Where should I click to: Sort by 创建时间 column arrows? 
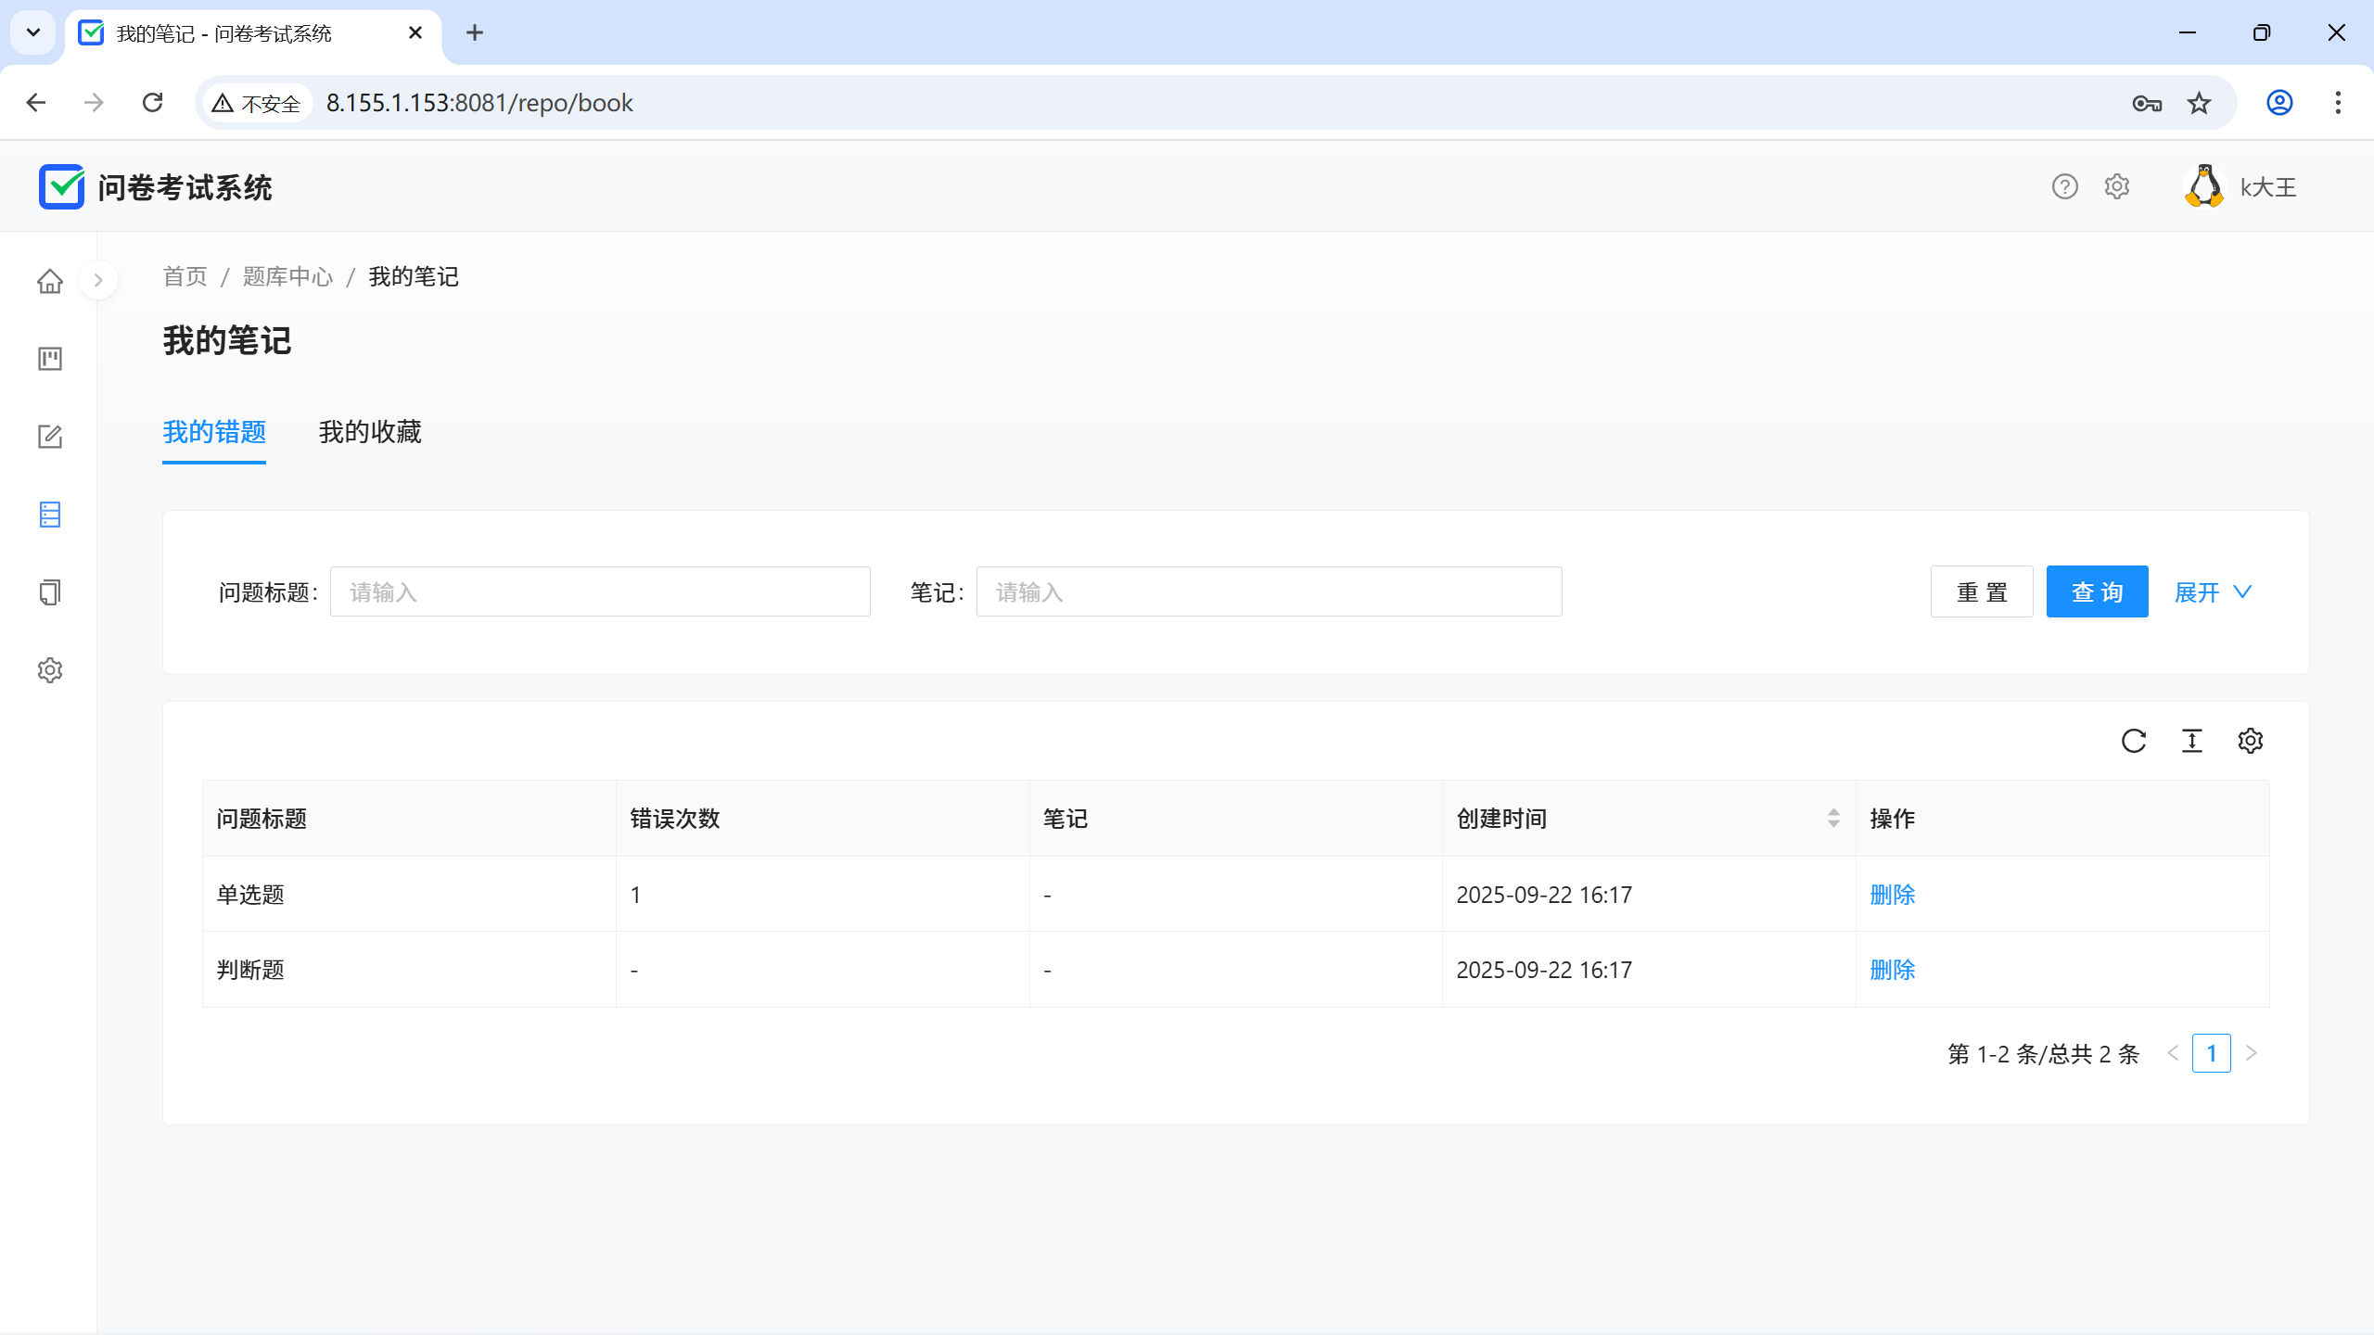(x=1833, y=818)
